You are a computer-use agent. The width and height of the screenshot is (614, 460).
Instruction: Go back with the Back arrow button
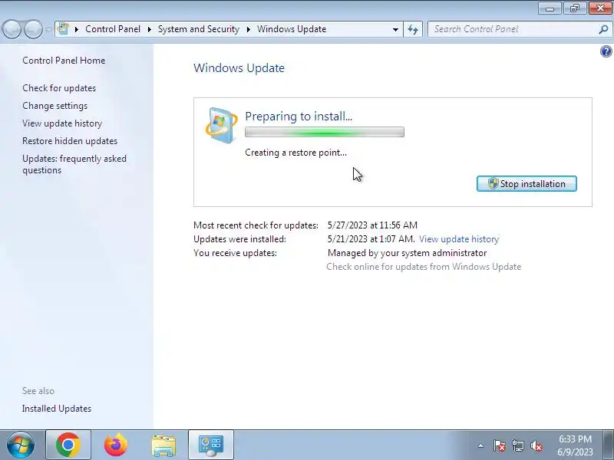[x=12, y=29]
